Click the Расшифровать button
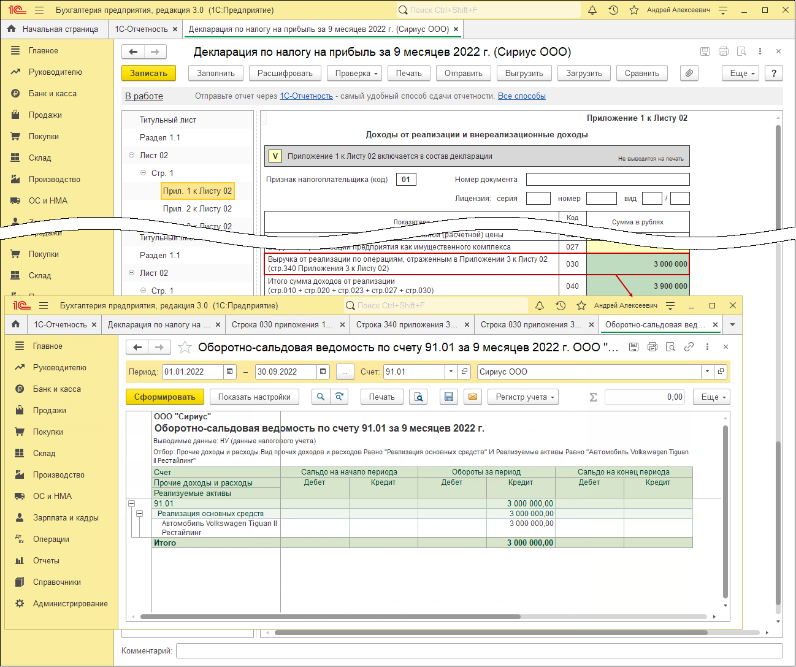796x667 pixels. 285,73
